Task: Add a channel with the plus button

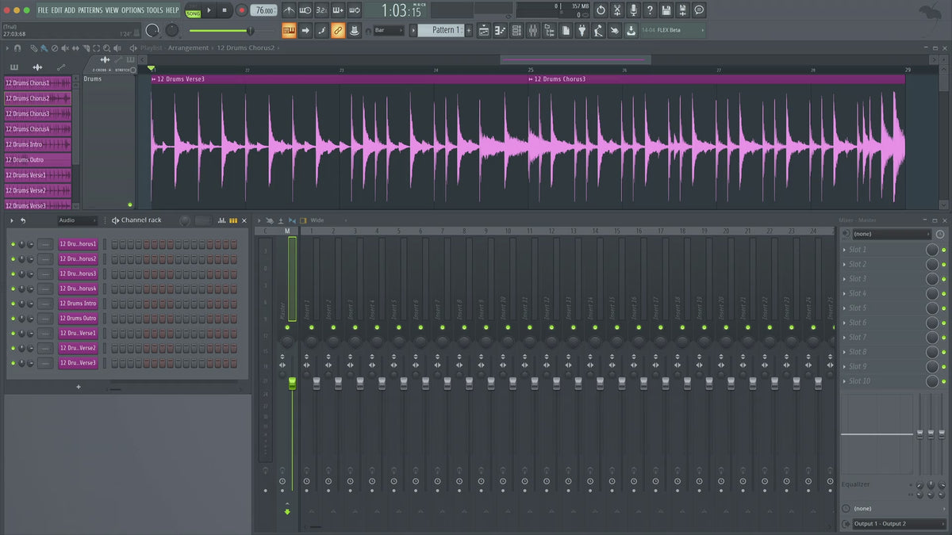Action: point(78,387)
